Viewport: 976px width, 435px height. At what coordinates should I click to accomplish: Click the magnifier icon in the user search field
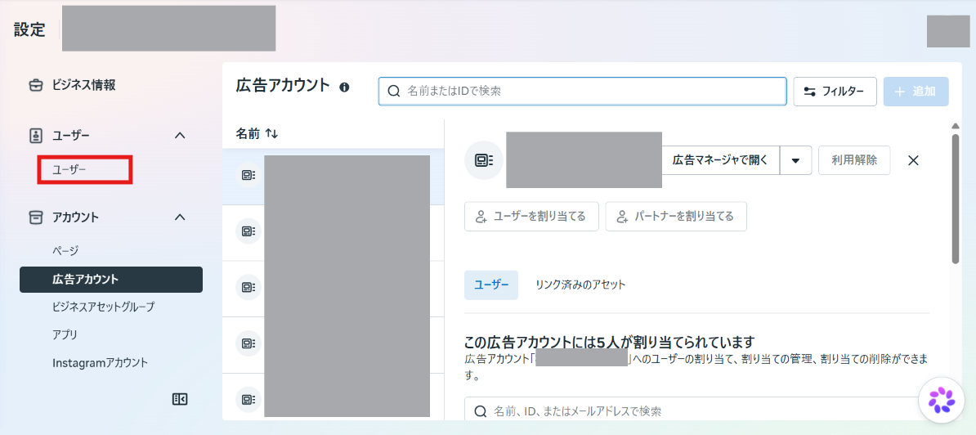(480, 411)
